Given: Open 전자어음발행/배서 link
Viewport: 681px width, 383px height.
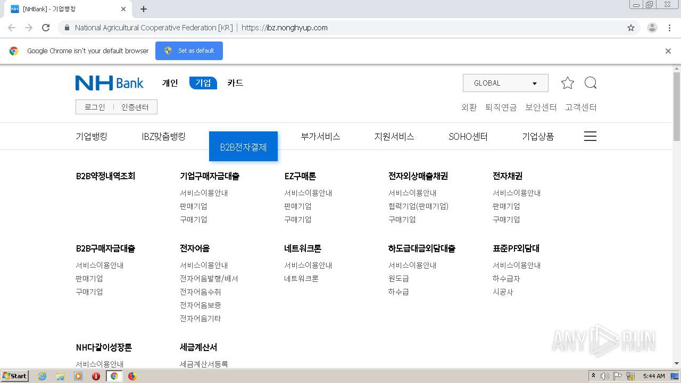Looking at the screenshot, I should (209, 279).
